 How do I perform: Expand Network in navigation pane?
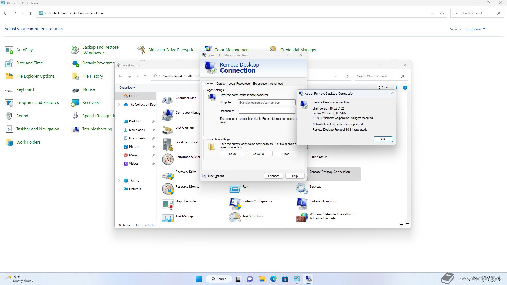[x=119, y=189]
